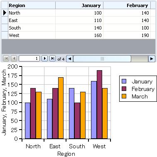Screen dimensions: 157x157
Task: Click South's January bar in chart
Action: pos(72,113)
